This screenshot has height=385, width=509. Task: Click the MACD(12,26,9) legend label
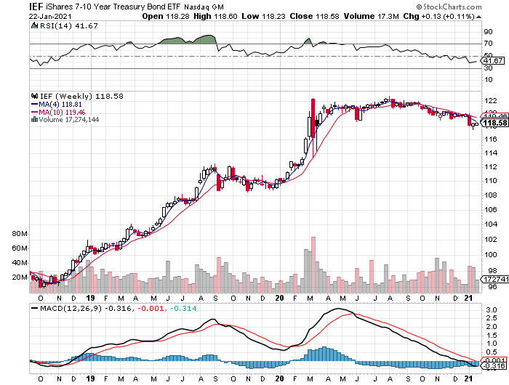(x=71, y=309)
